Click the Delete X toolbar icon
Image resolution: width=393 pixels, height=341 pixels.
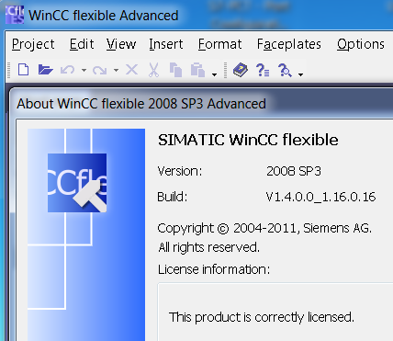(x=131, y=70)
